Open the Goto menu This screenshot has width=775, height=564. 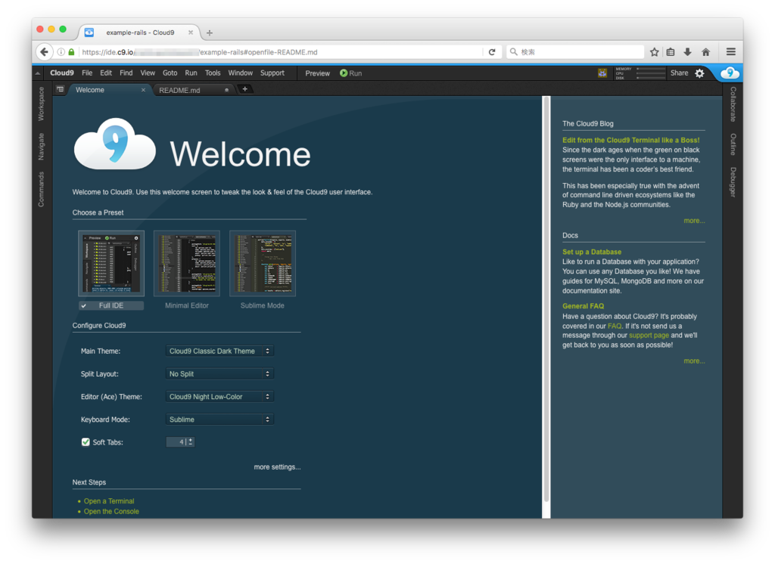coord(170,73)
